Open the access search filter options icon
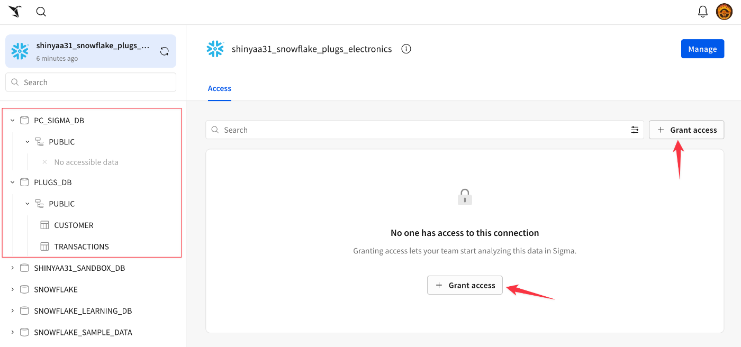The image size is (741, 347). [635, 130]
